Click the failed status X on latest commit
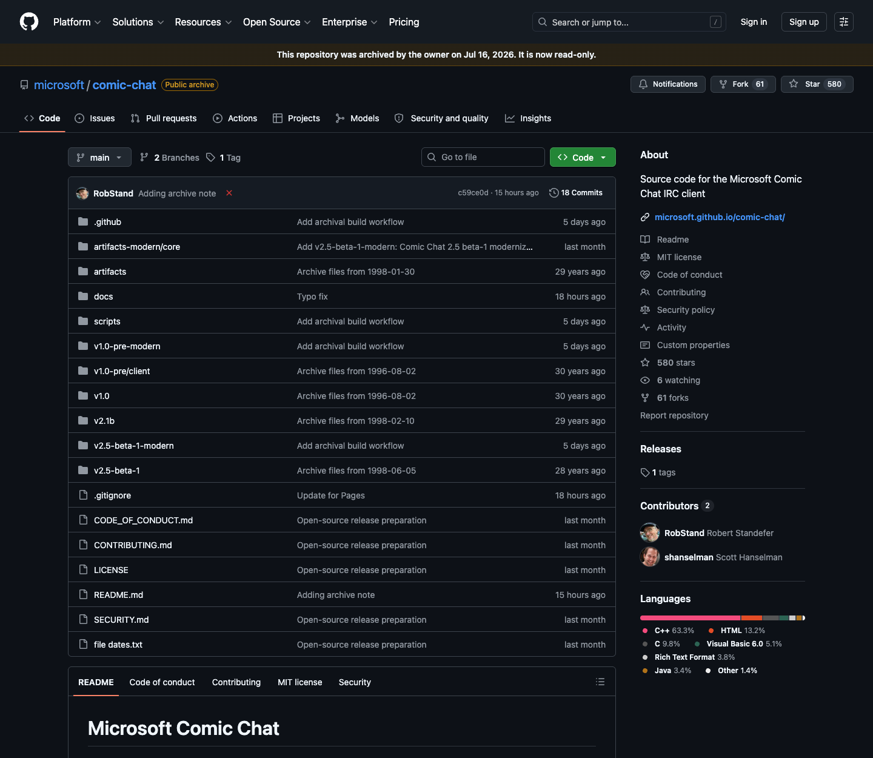 pyautogui.click(x=229, y=193)
